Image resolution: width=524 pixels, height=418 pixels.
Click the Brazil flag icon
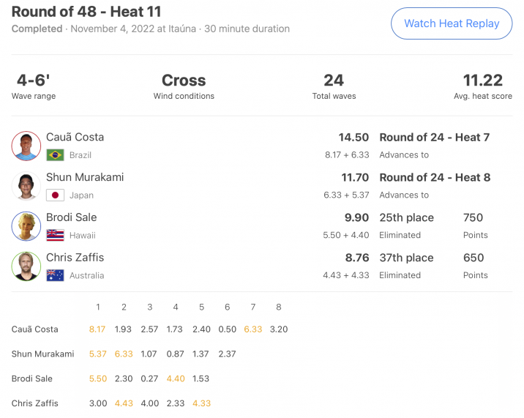click(x=55, y=155)
